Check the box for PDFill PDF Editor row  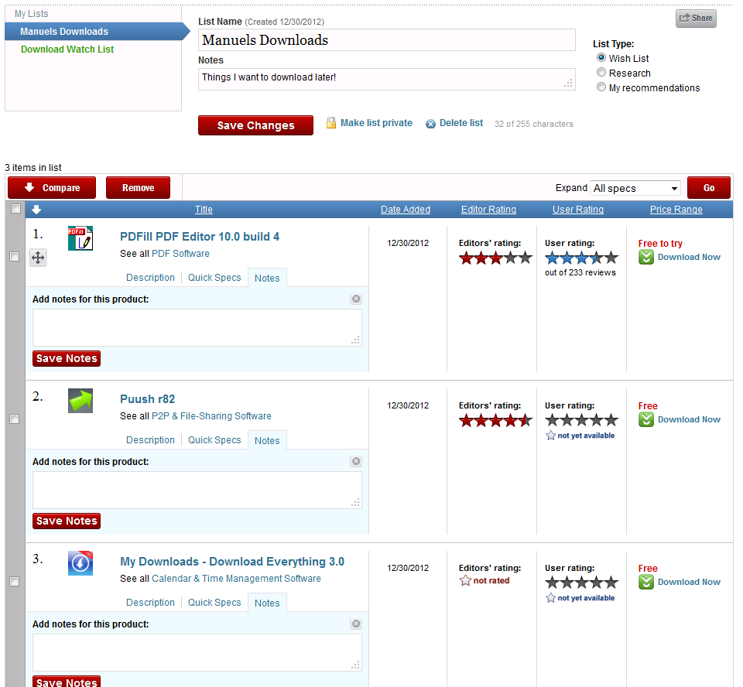click(15, 257)
